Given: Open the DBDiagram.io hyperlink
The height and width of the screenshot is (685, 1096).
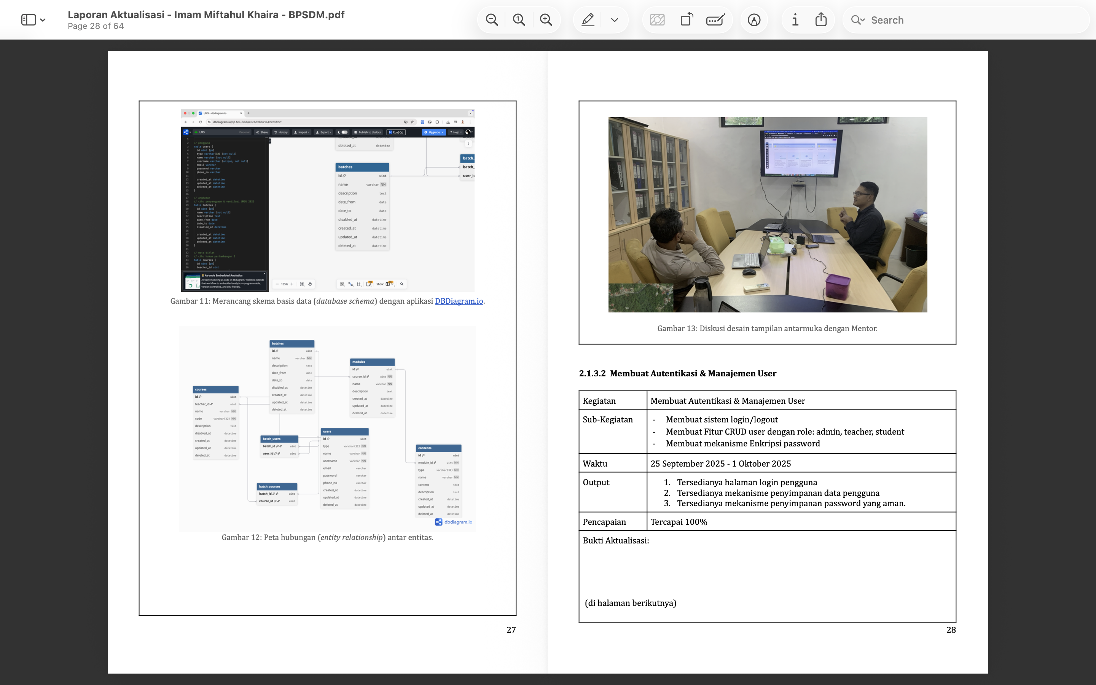Looking at the screenshot, I should pyautogui.click(x=459, y=301).
